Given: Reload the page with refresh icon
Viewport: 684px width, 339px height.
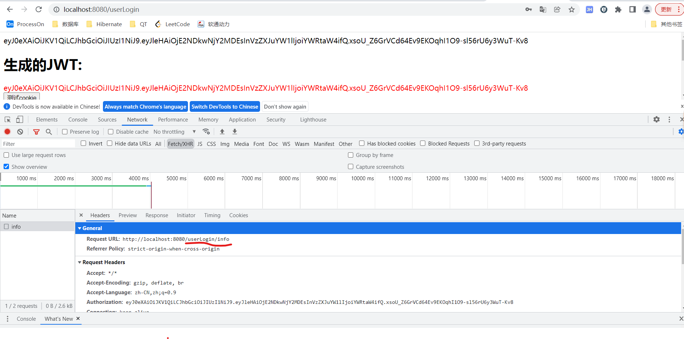Looking at the screenshot, I should pyautogui.click(x=39, y=9).
